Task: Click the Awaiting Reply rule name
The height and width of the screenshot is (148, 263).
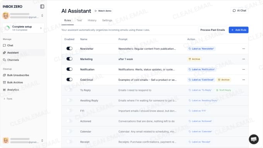Action: pyautogui.click(x=89, y=100)
